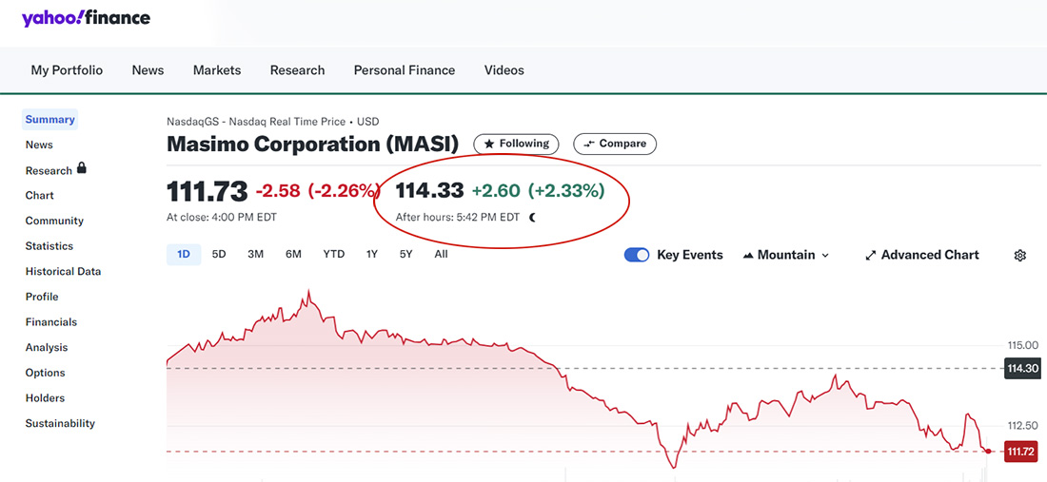Select the 5Y chart range
The image size is (1047, 482).
(406, 254)
